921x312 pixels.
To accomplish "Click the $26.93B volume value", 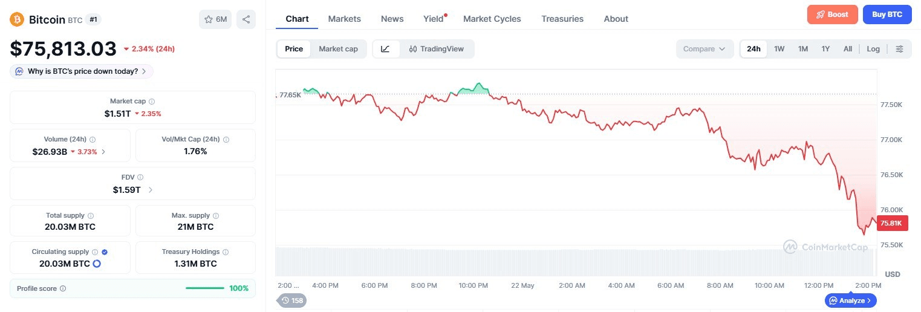I will click(x=50, y=152).
